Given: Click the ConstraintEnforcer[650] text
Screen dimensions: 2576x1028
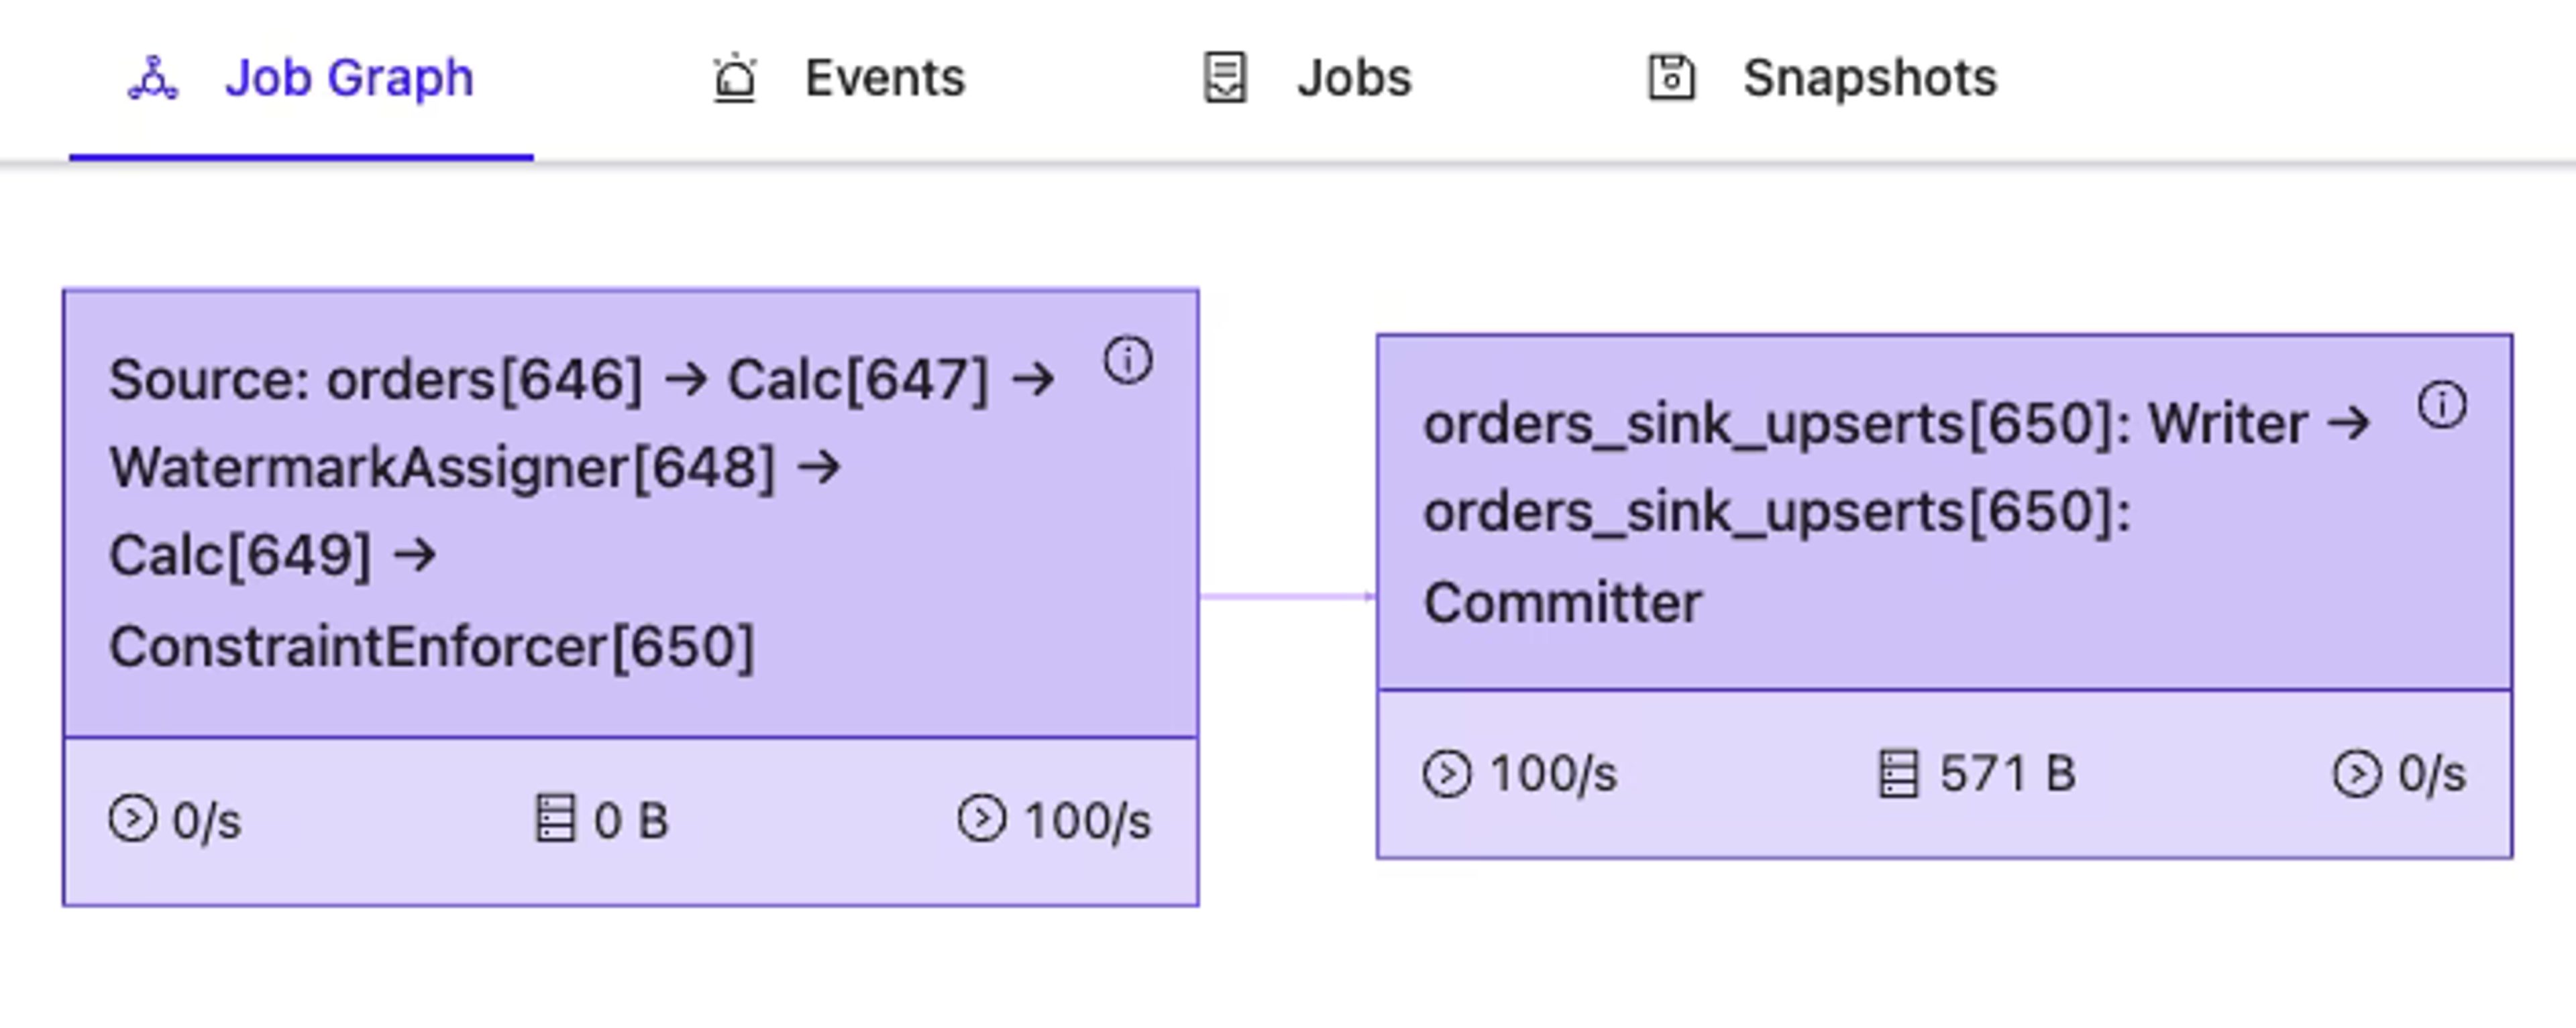Looking at the screenshot, I should coord(432,647).
